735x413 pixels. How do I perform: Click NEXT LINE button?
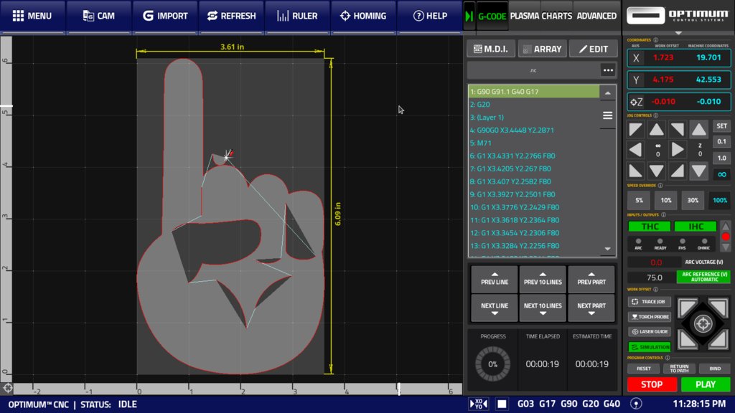pos(494,308)
